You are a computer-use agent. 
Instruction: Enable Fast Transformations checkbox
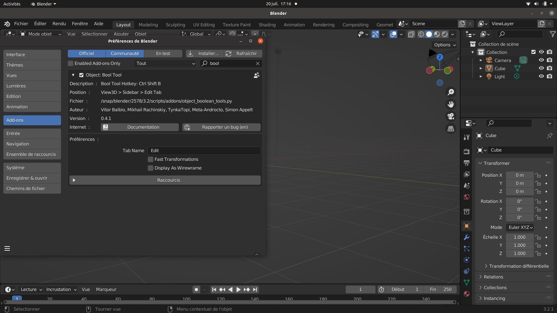151,159
